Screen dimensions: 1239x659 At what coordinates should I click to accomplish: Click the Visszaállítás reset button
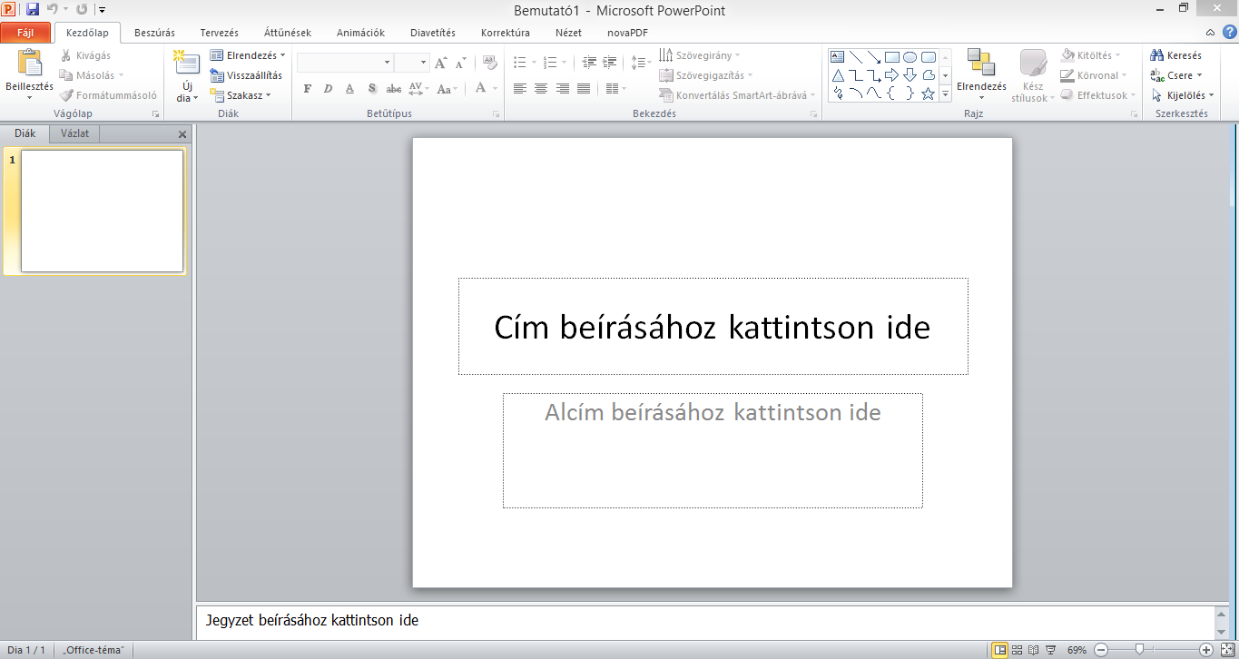point(246,75)
